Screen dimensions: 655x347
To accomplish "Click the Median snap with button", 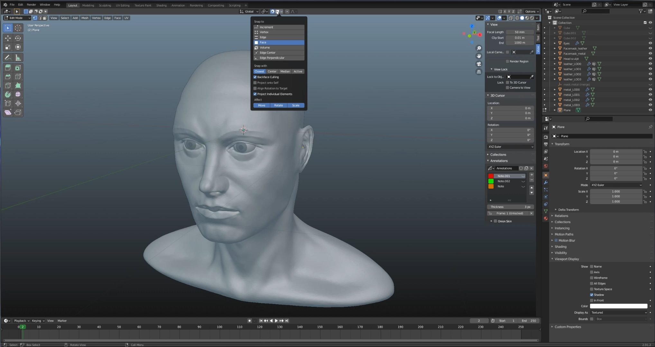I will click(x=285, y=71).
